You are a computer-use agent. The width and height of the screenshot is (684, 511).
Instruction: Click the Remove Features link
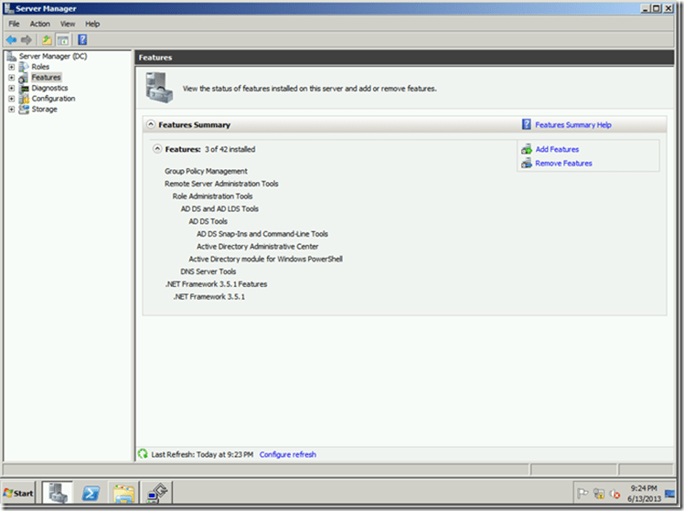point(563,164)
